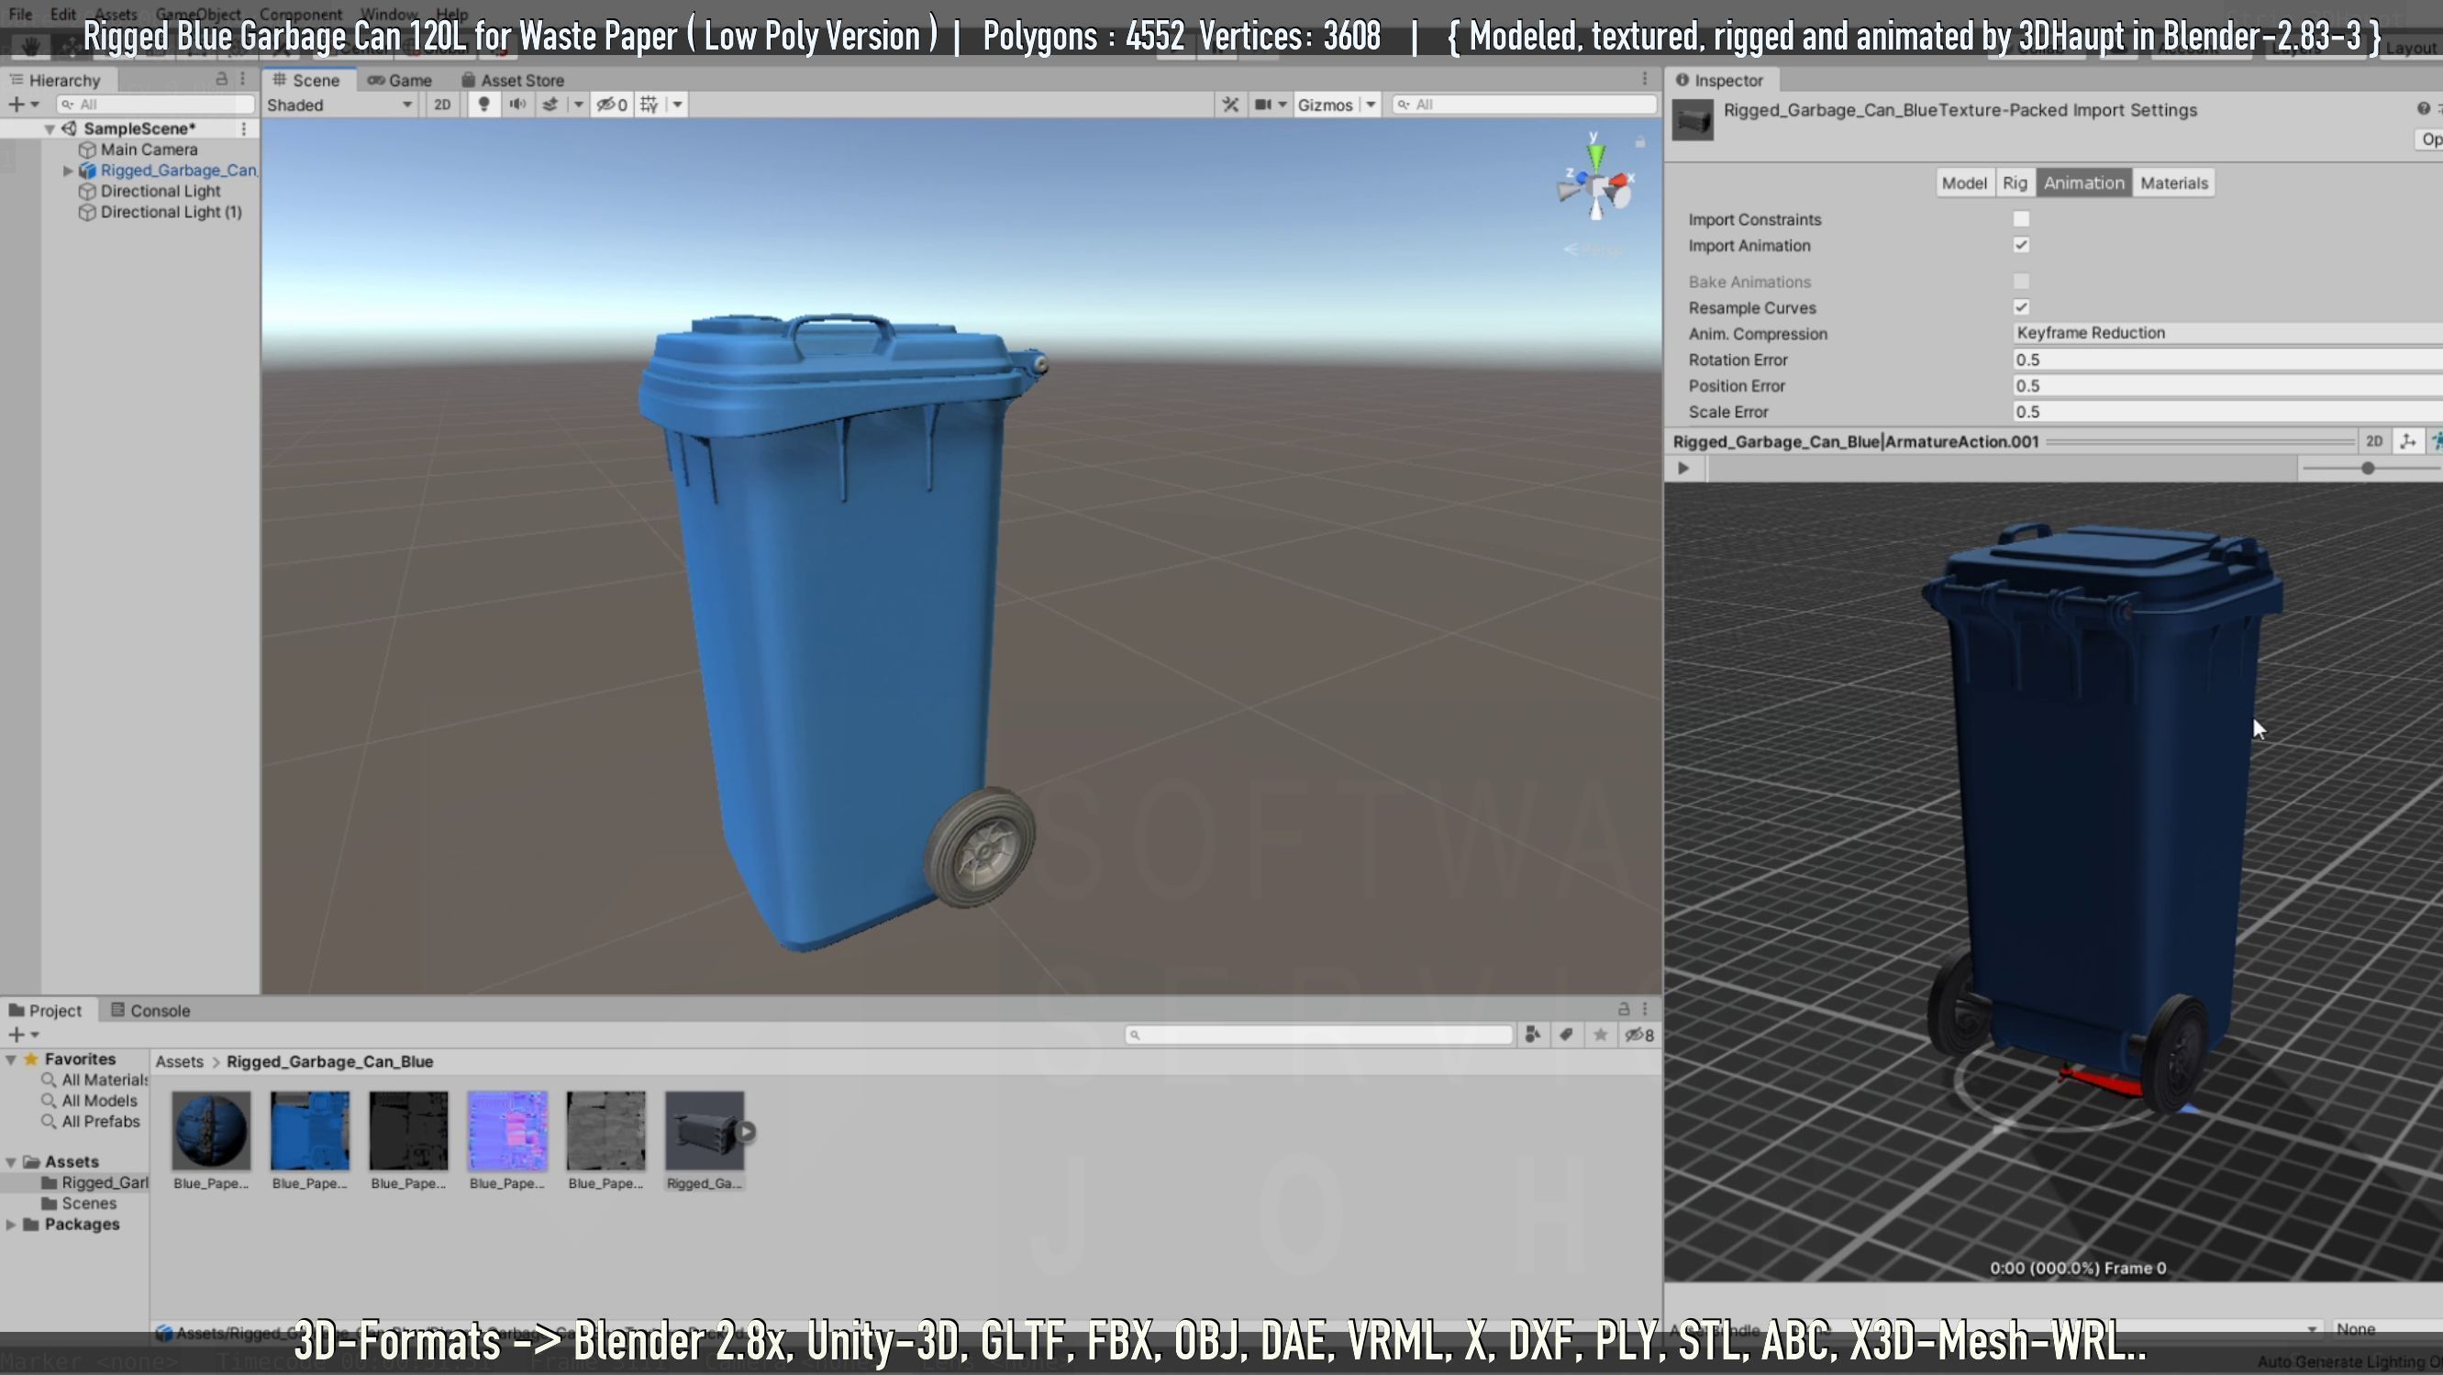Viewport: 2443px width, 1375px height.
Task: Uncheck Resample Curves checkbox
Action: click(x=2021, y=307)
